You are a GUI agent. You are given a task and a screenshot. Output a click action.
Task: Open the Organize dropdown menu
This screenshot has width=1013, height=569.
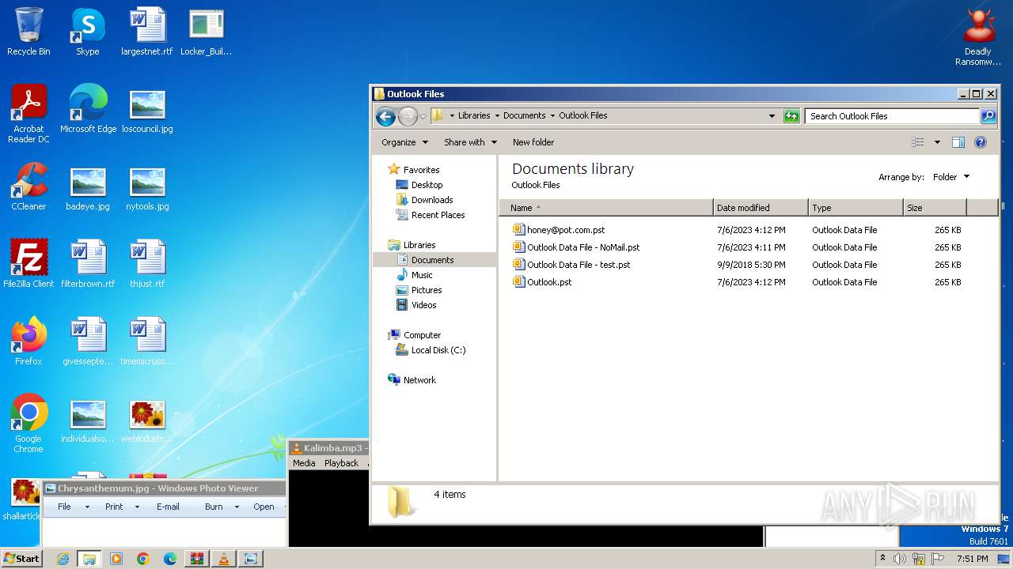(404, 142)
